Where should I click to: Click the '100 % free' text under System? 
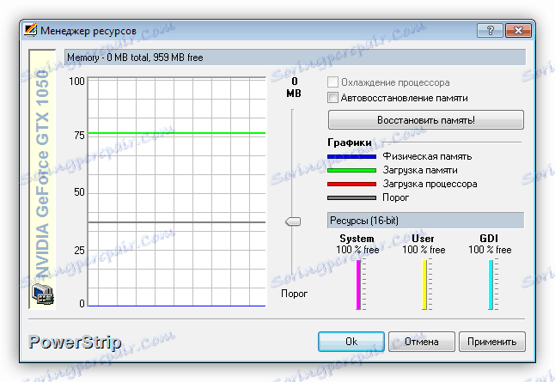[357, 250]
